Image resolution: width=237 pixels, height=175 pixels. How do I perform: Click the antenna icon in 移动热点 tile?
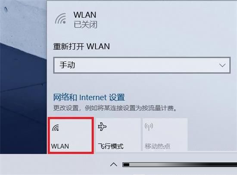point(149,126)
